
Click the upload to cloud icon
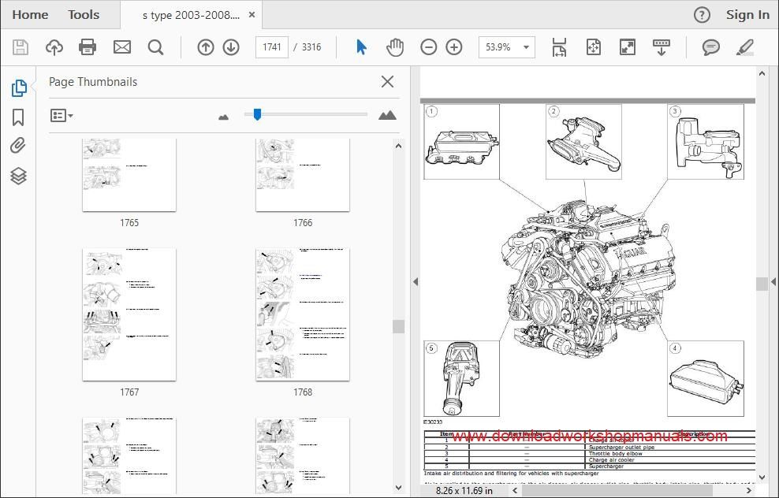(54, 47)
